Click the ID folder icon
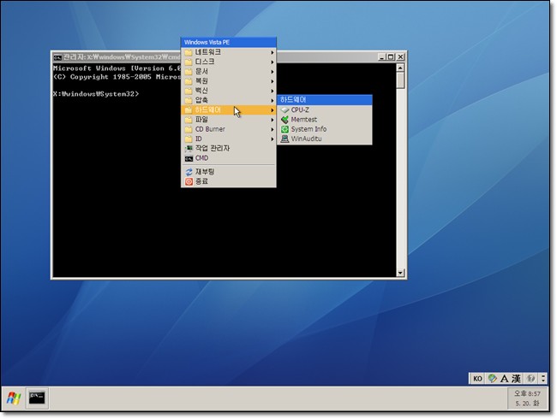This screenshot has height=419, width=557. tap(189, 139)
